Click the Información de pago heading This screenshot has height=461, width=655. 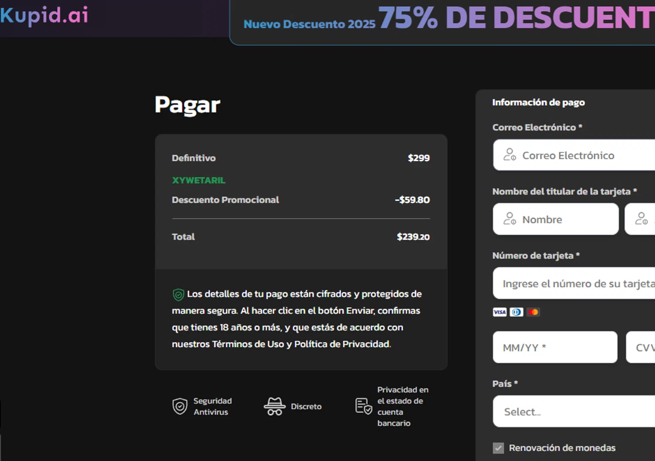(538, 102)
